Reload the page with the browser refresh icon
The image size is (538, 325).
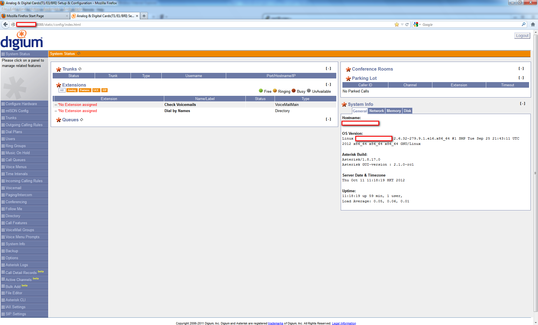click(407, 25)
